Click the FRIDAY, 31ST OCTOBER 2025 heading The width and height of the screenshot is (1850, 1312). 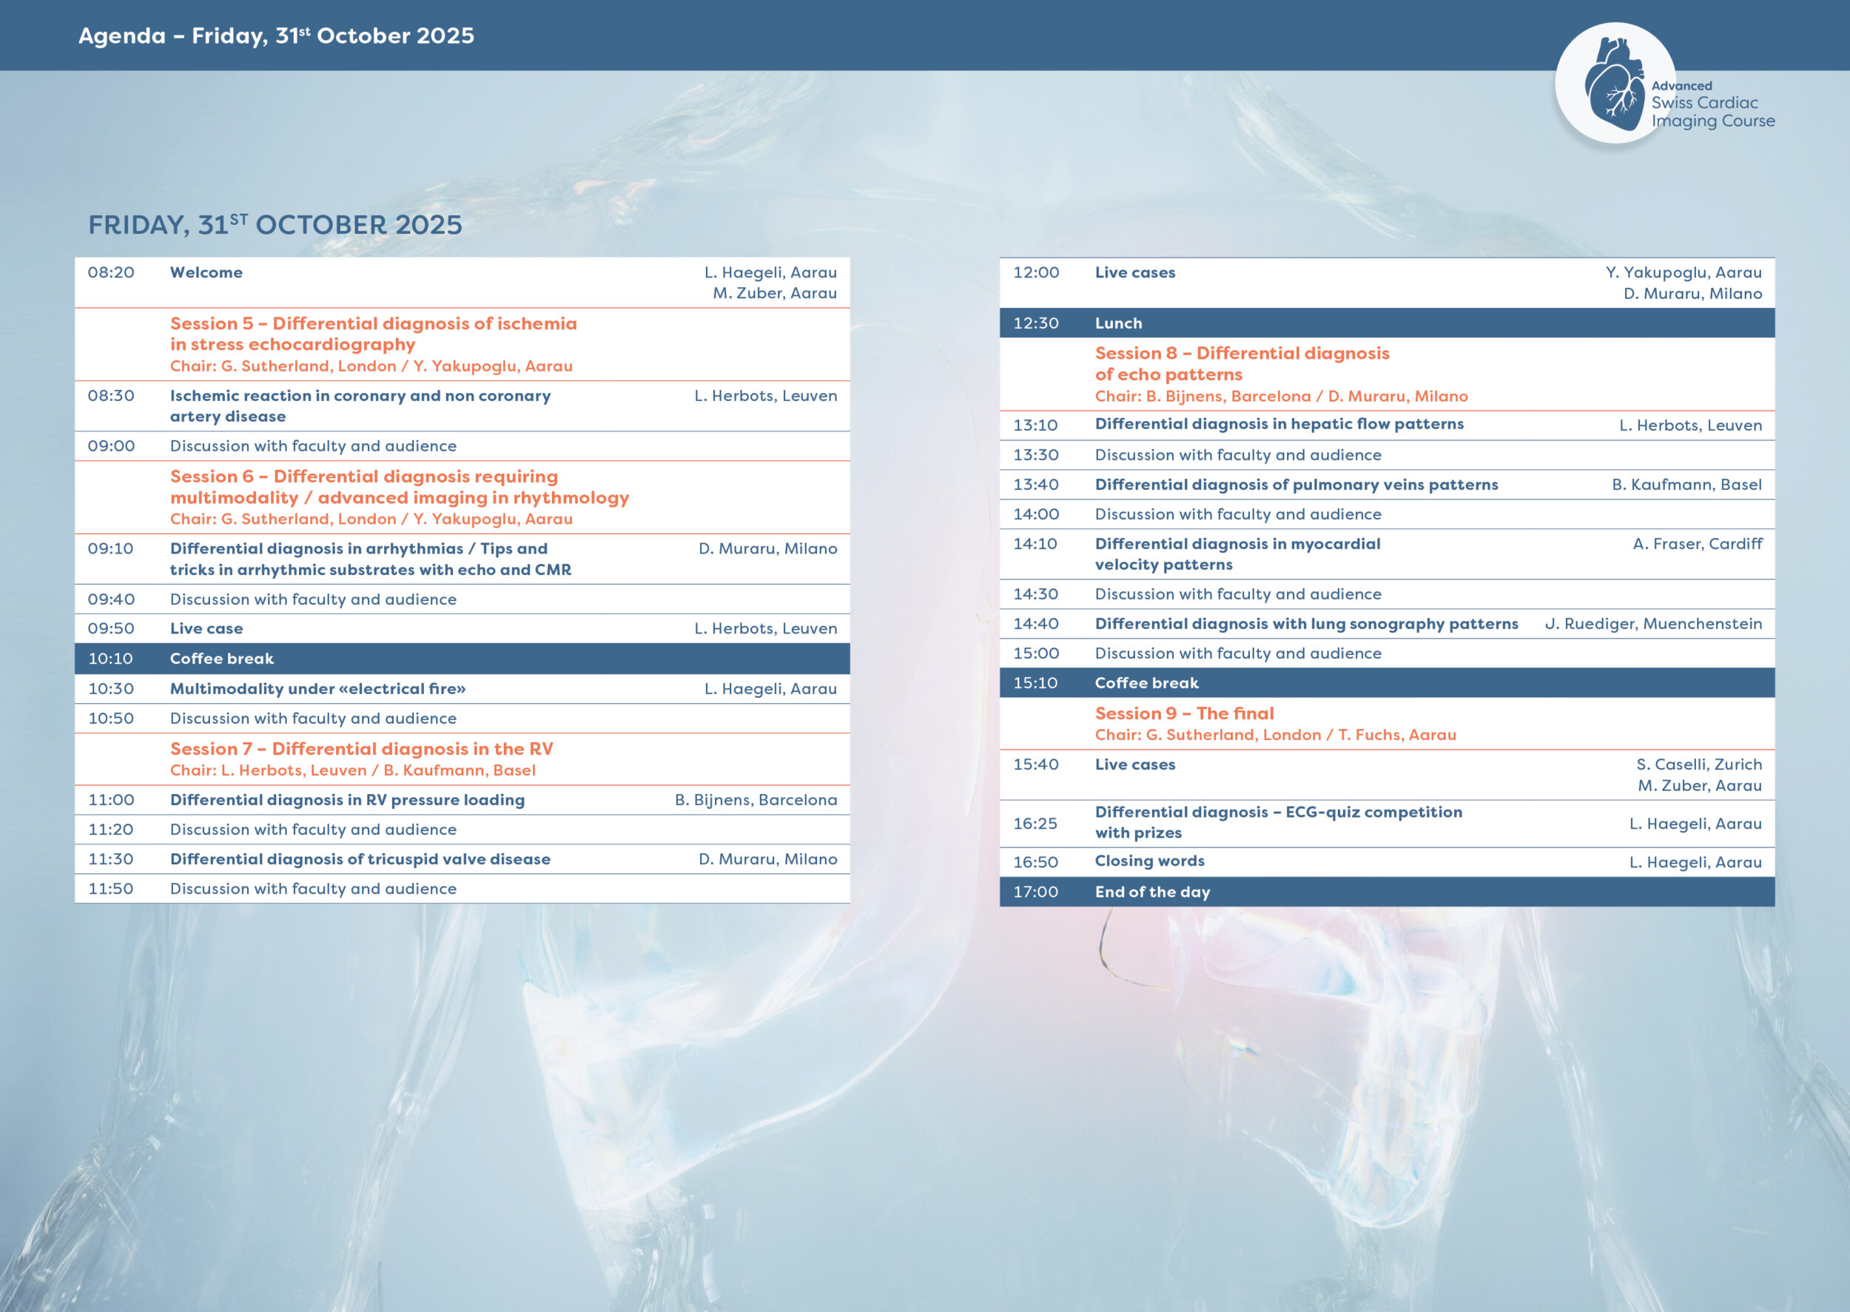pyautogui.click(x=275, y=225)
